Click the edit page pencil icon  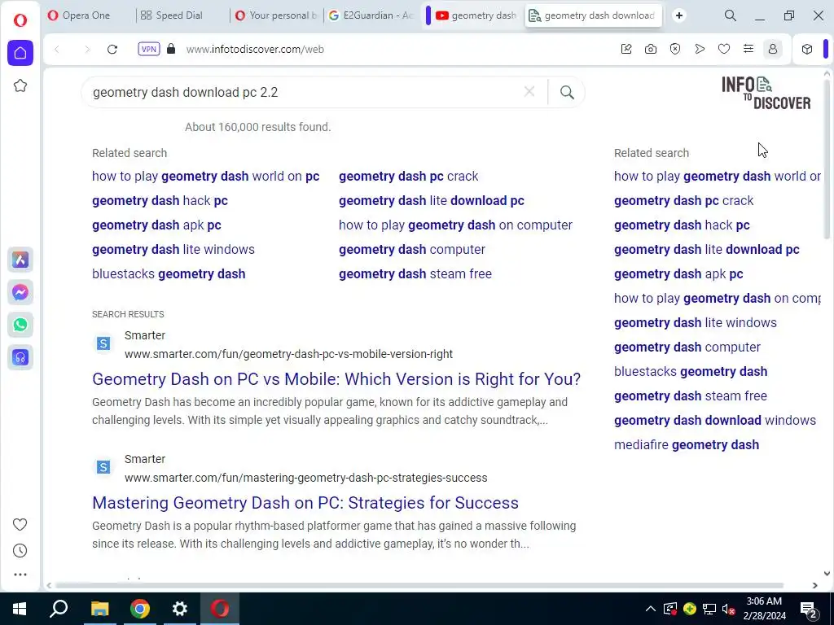626,49
